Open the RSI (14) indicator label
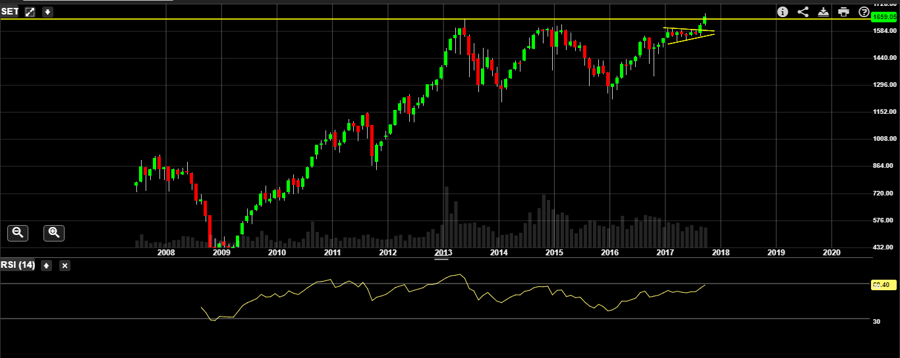The image size is (900, 358). click(18, 265)
